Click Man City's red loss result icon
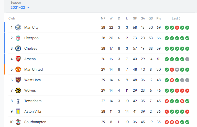197x127 pixels. [x=177, y=28]
